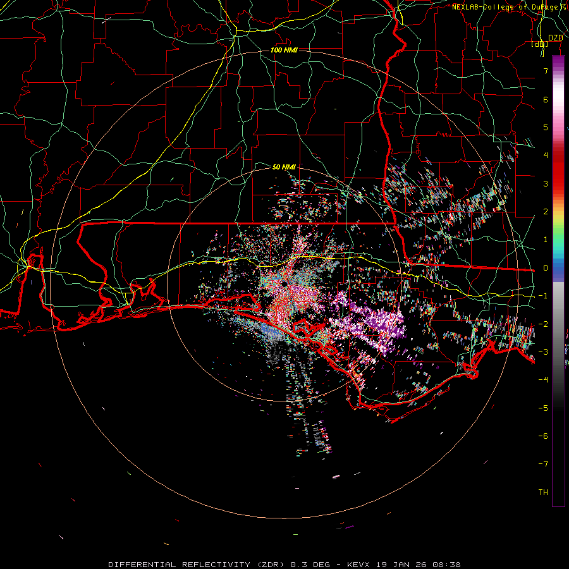Click the -1 value on the color scale
Screen dimensions: 569x569
(543, 296)
